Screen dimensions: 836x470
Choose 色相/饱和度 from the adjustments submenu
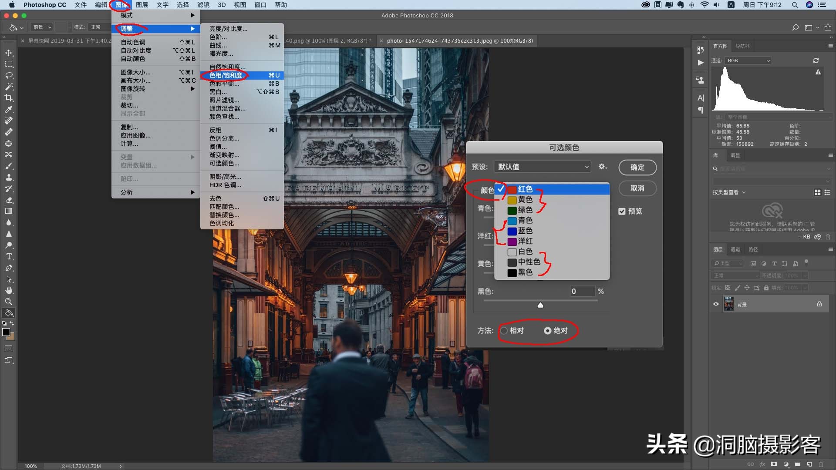click(242, 75)
